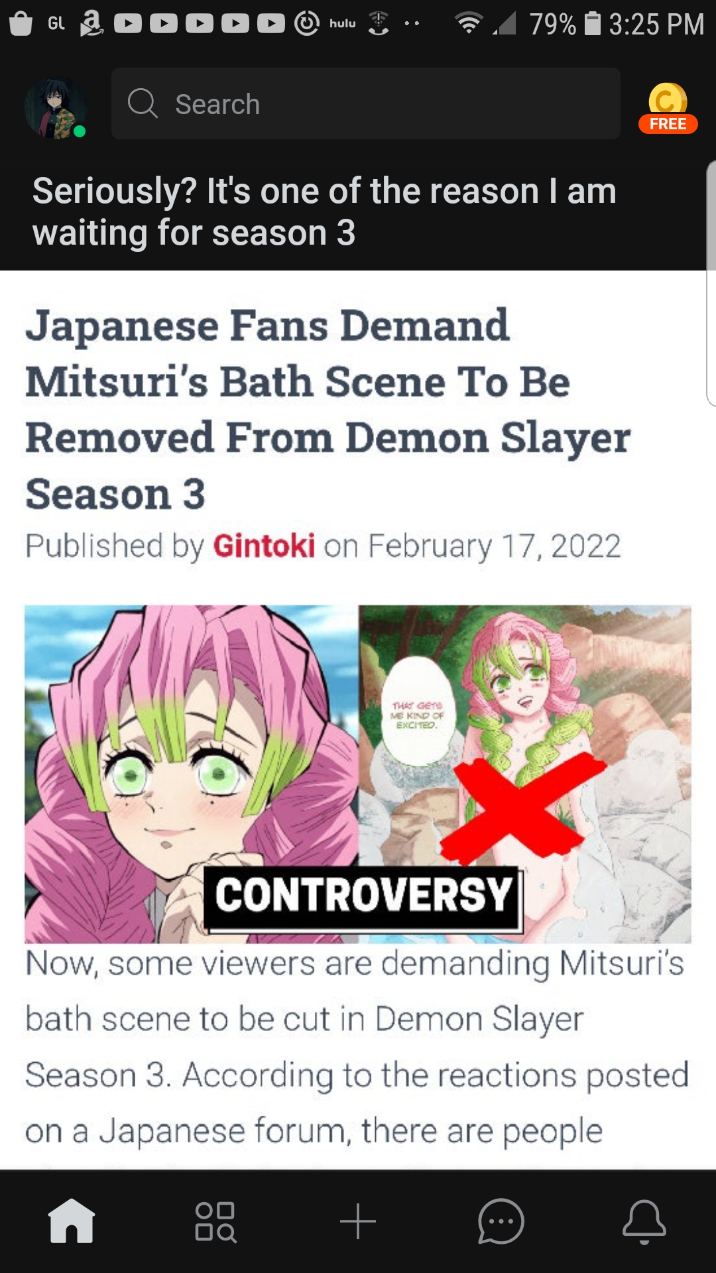Tap the FREE coins icon
716x1273 pixels.
coord(668,108)
